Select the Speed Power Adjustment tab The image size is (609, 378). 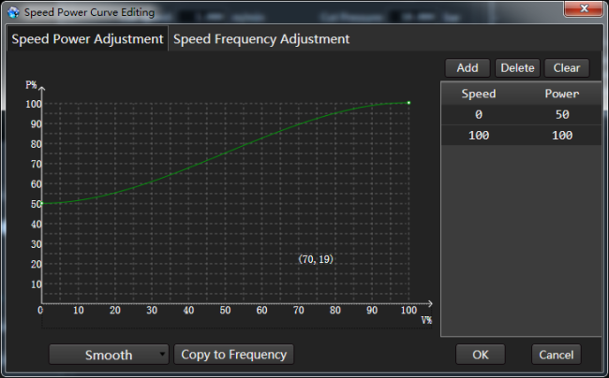point(87,39)
